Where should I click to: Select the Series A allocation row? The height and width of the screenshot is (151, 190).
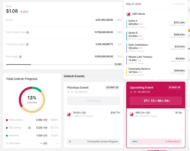tap(155, 24)
